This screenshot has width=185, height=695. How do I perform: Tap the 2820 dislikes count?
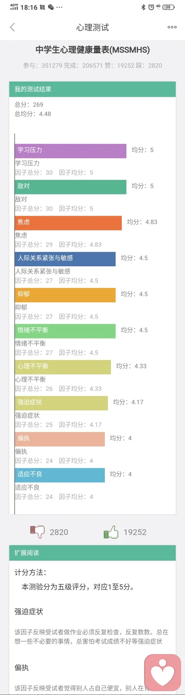(x=59, y=532)
